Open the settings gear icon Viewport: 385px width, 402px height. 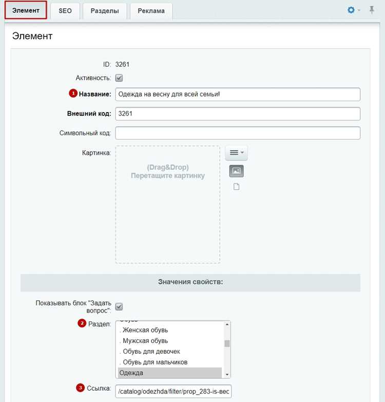pos(351,10)
